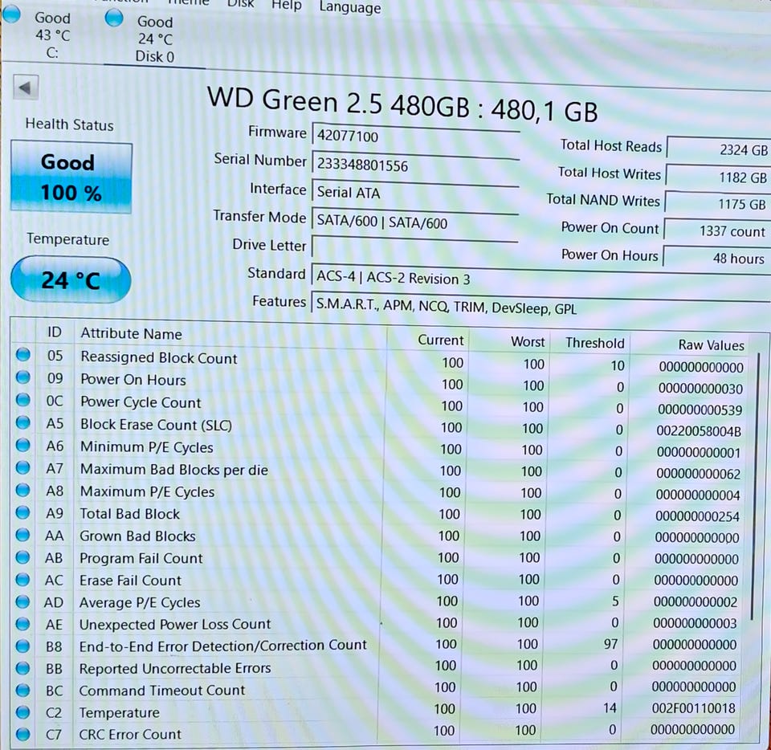Select the CRC Error Count row text
Image resolution: width=771 pixels, height=750 pixels.
click(130, 734)
